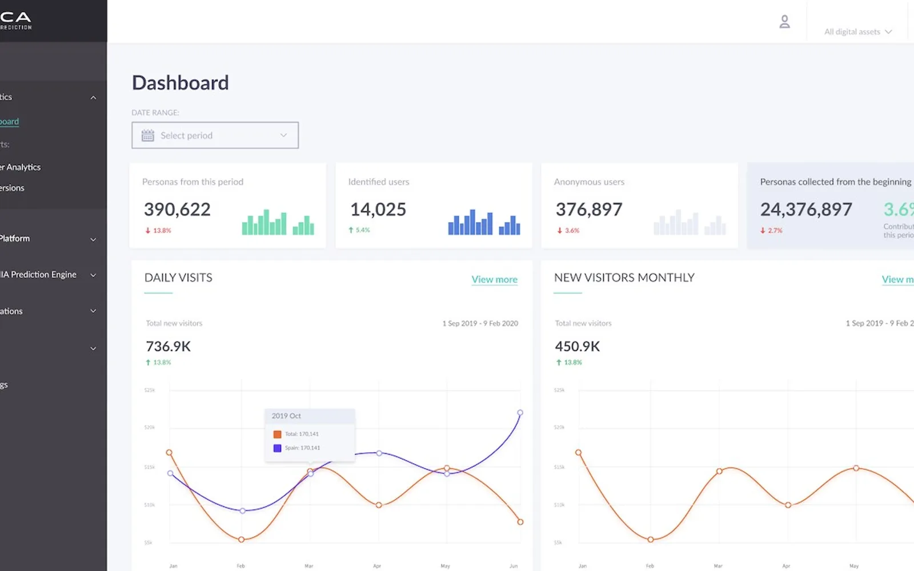Screen dimensions: 914x571
Task: Click the 736.9K total new visitors value
Action: click(x=169, y=347)
